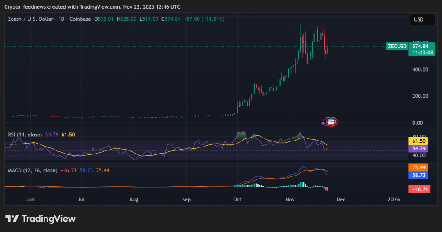Click the Nov label on the time axis
Image resolution: width=442 pixels, height=232 pixels.
(290, 199)
